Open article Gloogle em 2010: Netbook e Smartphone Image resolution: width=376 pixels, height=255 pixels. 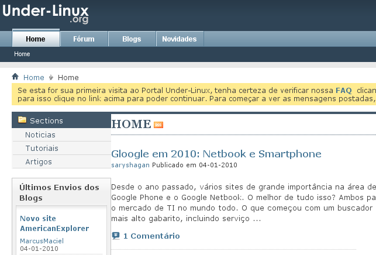pyautogui.click(x=216, y=154)
